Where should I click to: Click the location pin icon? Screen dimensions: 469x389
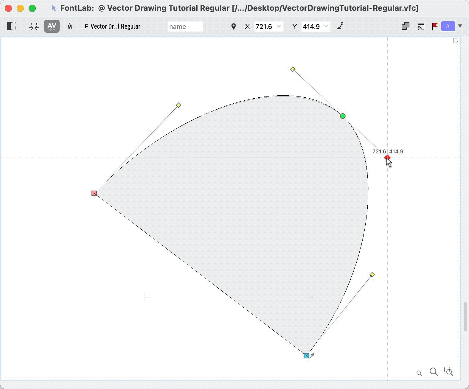(x=234, y=27)
